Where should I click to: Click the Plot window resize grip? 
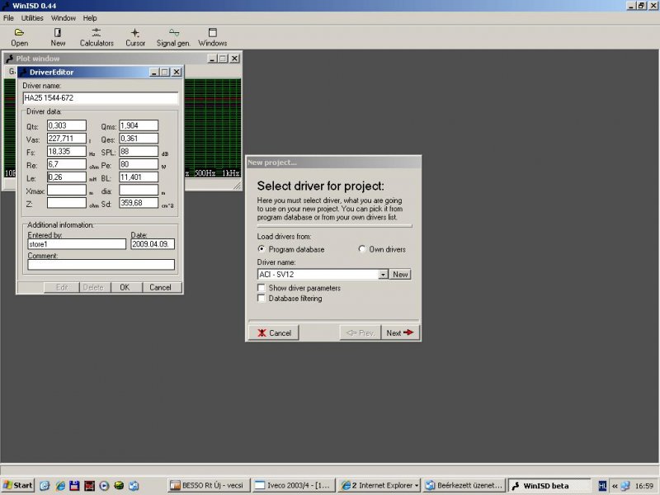pos(237,186)
